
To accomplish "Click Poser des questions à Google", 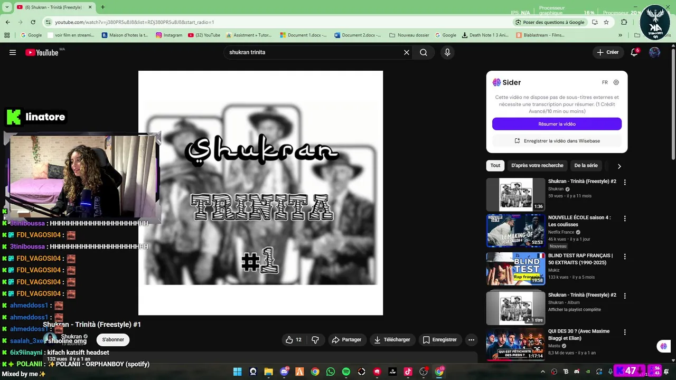I will click(x=550, y=22).
